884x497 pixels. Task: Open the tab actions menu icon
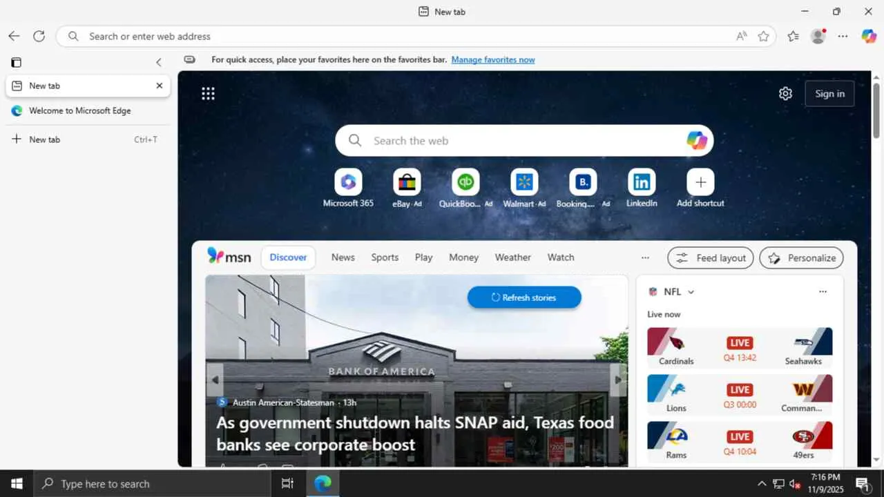pyautogui.click(x=16, y=62)
